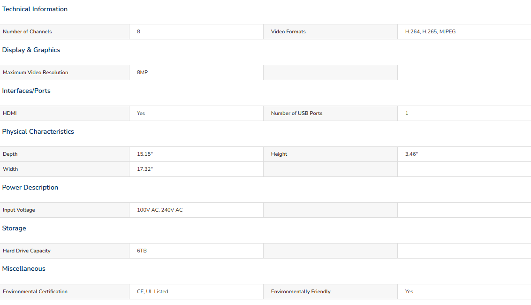Click the Hard Drive Capacity label
This screenshot has width=531, height=305.
[x=26, y=251]
